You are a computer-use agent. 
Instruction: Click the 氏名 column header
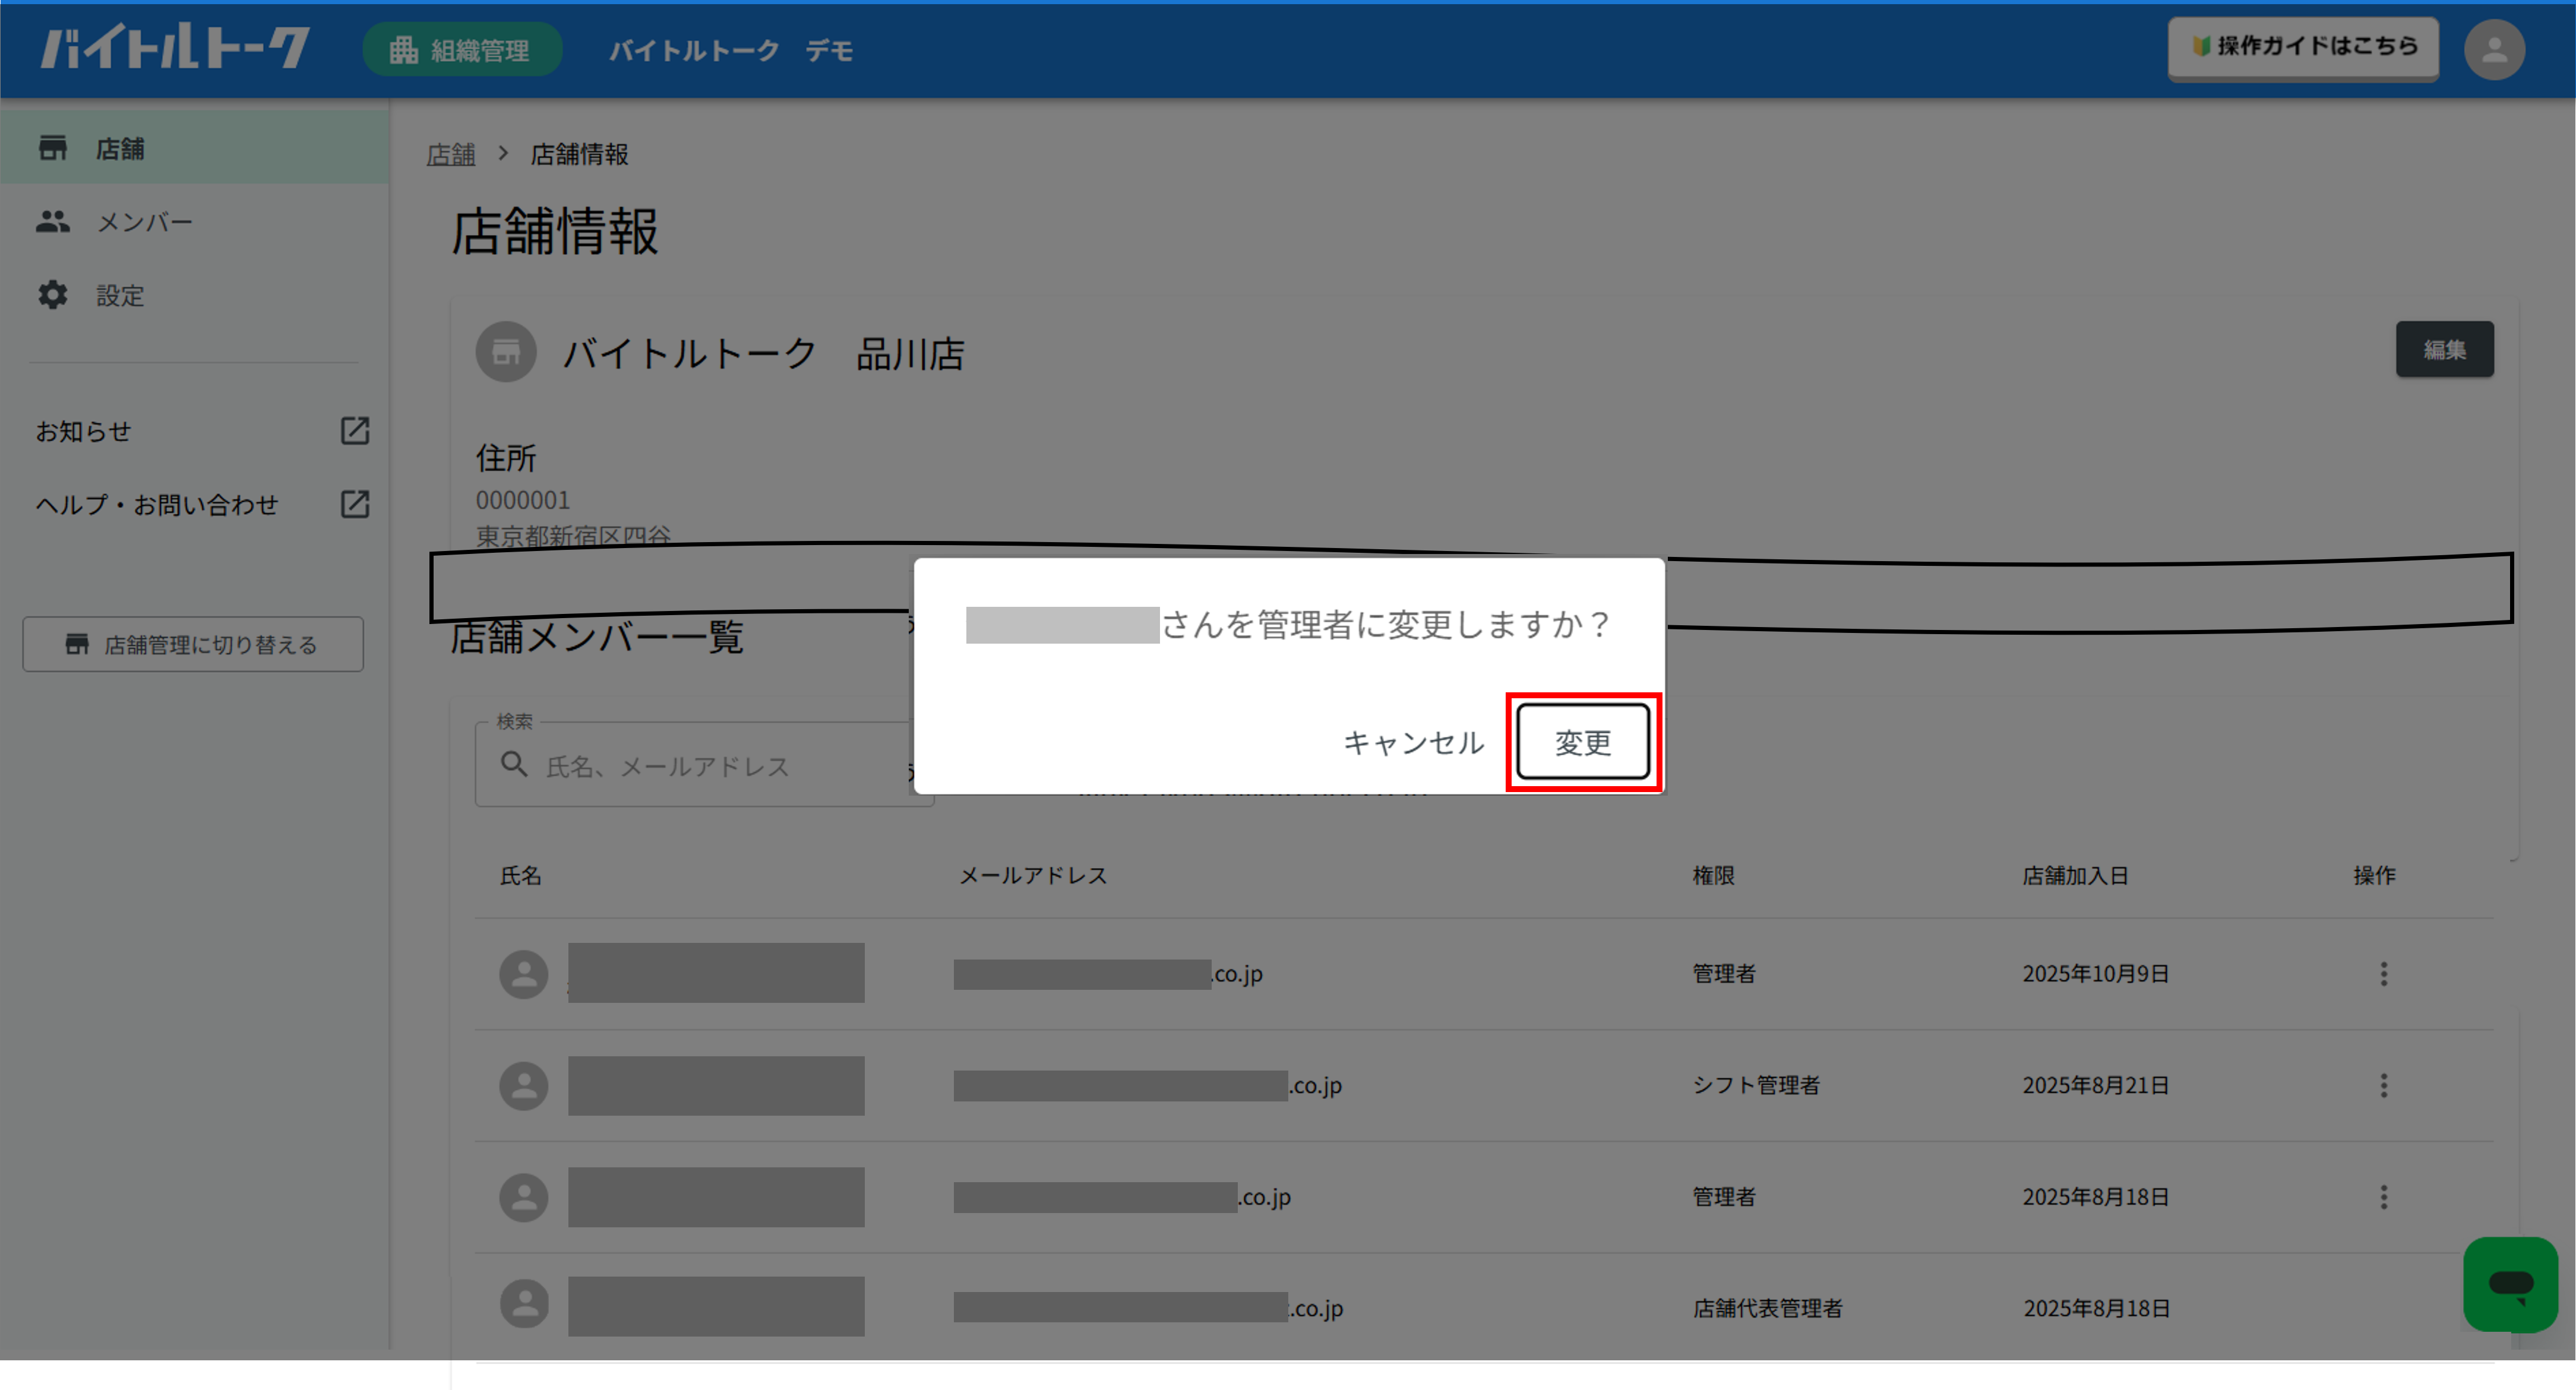click(521, 876)
